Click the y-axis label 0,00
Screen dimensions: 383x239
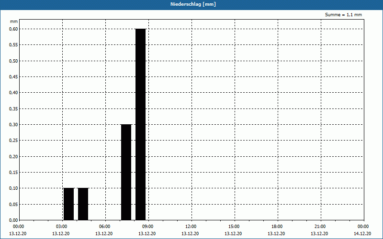pyautogui.click(x=13, y=220)
